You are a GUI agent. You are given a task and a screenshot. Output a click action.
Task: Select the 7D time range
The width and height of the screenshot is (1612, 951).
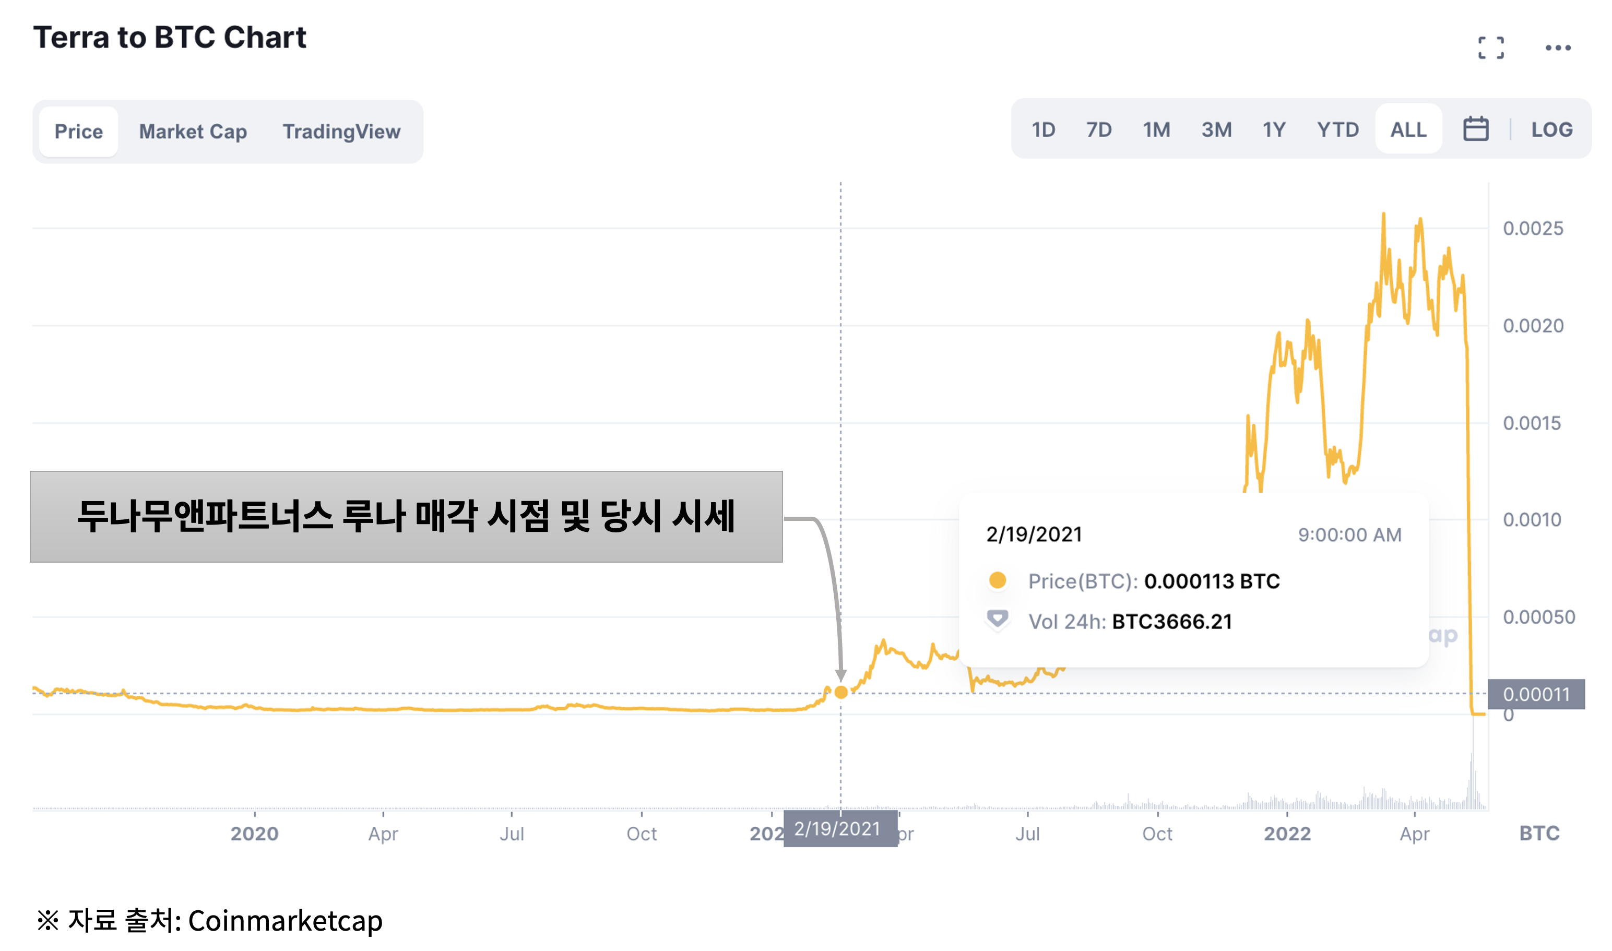tap(1099, 129)
